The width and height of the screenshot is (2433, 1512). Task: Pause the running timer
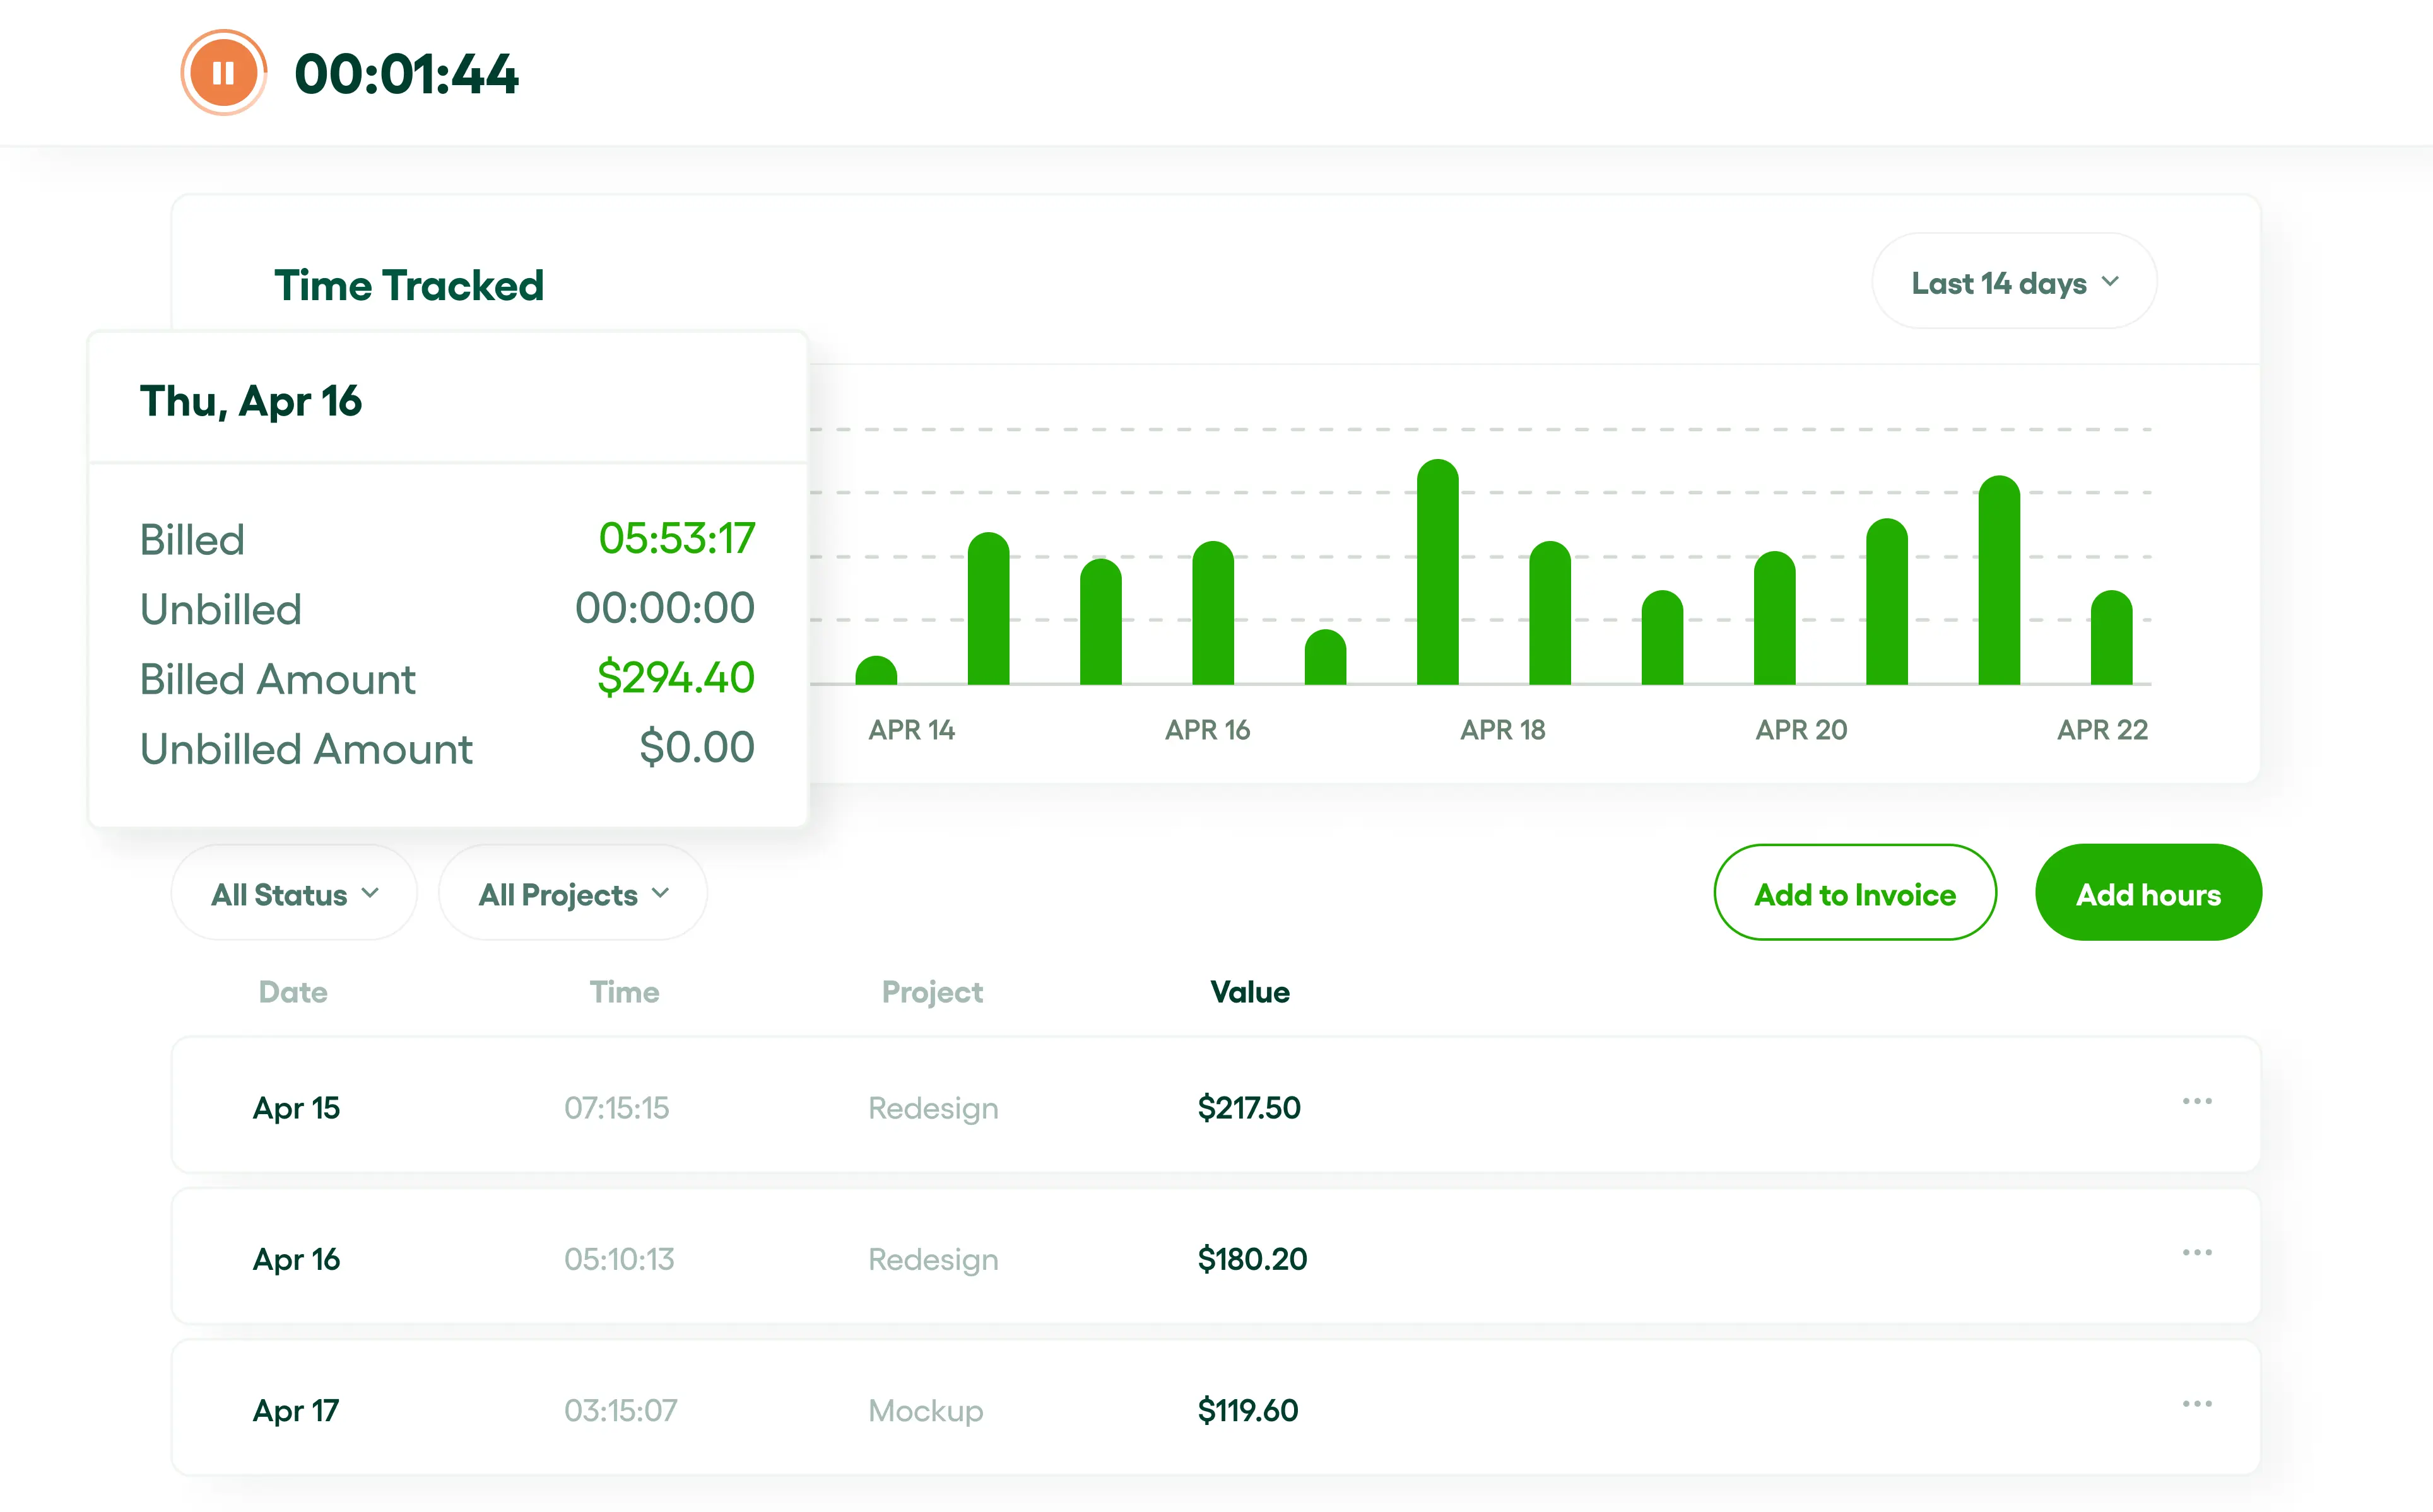[223, 73]
